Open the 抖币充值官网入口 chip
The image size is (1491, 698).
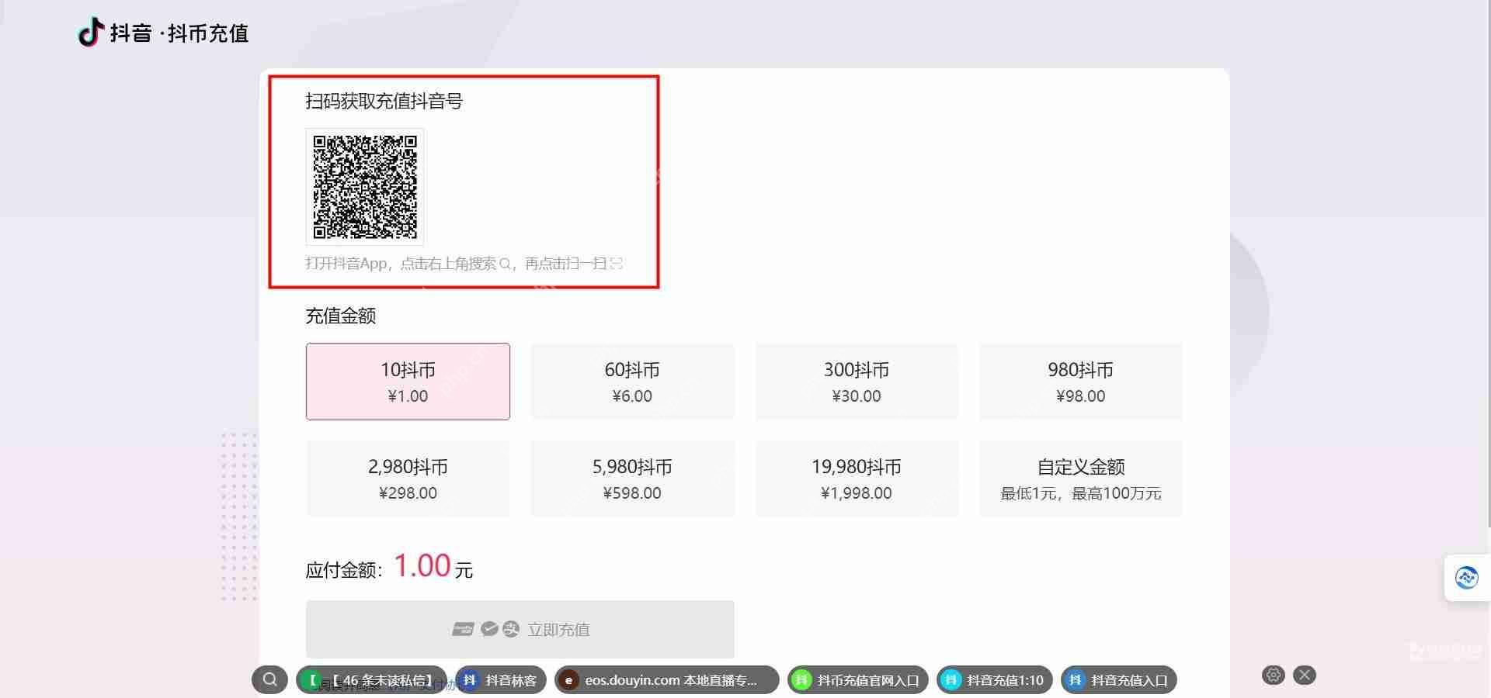858,680
